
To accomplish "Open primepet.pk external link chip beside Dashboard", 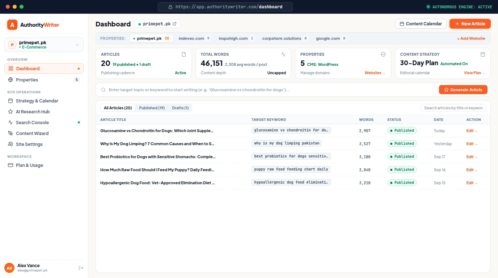I will pyautogui.click(x=157, y=24).
